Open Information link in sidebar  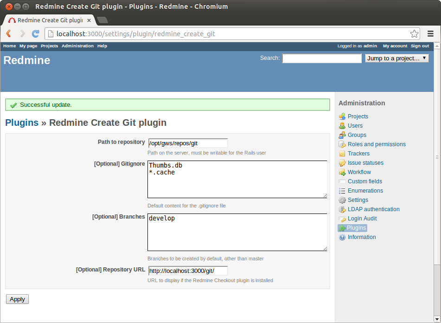[x=362, y=237]
